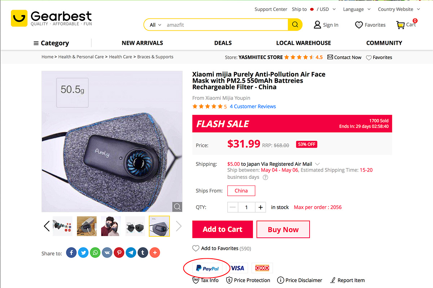The width and height of the screenshot is (433, 288).
Task: Share product on WhatsApp
Action: pos(95,253)
